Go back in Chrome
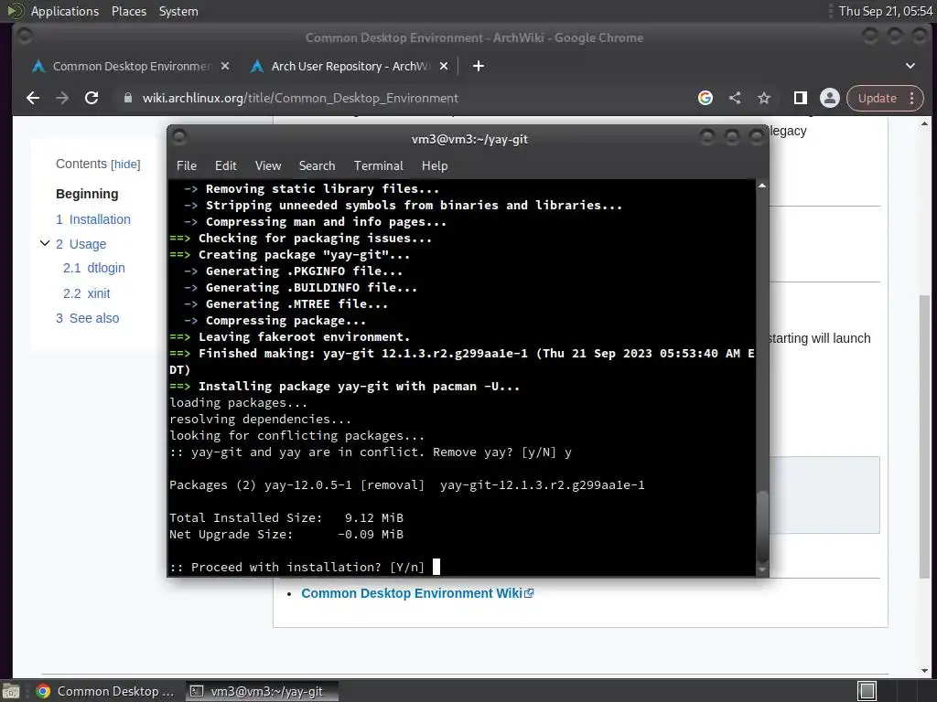This screenshot has width=937, height=702. pyautogui.click(x=33, y=98)
